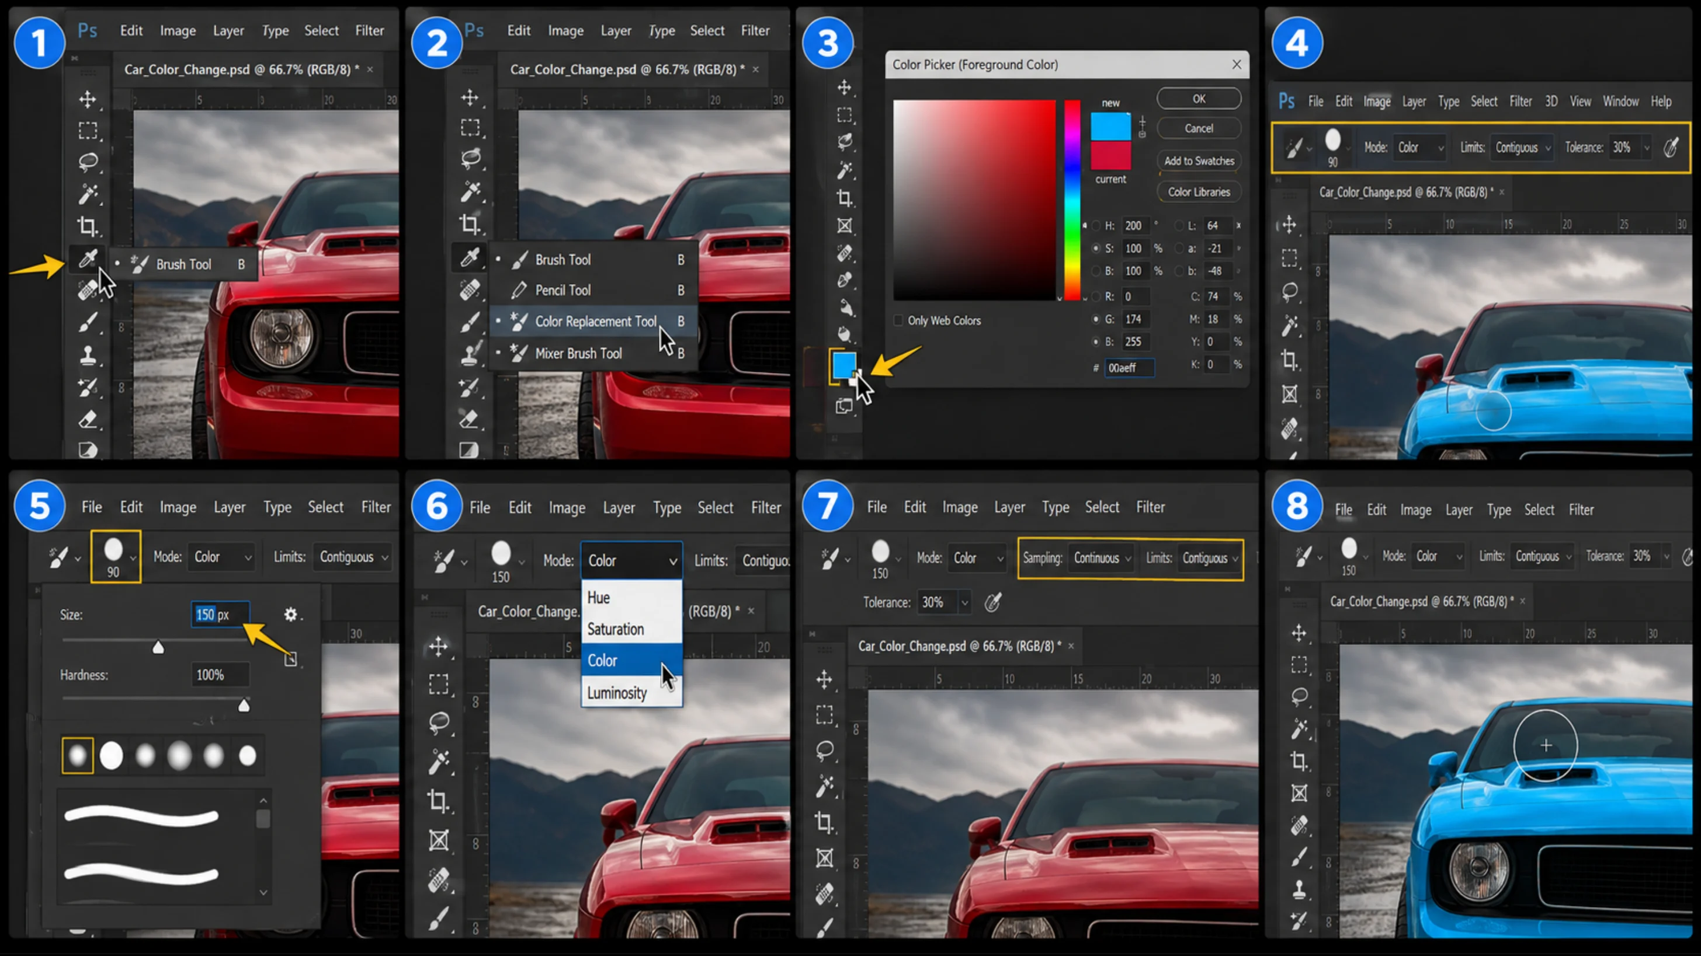Select the Frame tool in panel 8 toolbar
Viewport: 1701px width, 956px height.
1299,793
